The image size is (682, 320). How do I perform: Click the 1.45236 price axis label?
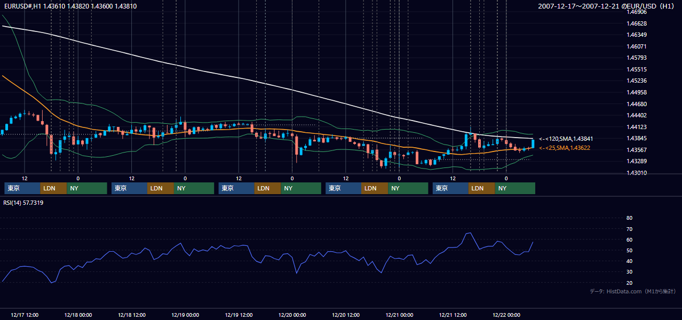(x=636, y=81)
